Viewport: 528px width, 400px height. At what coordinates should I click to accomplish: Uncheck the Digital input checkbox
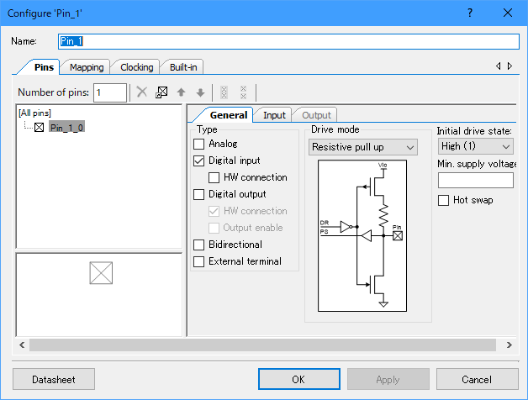click(x=199, y=161)
